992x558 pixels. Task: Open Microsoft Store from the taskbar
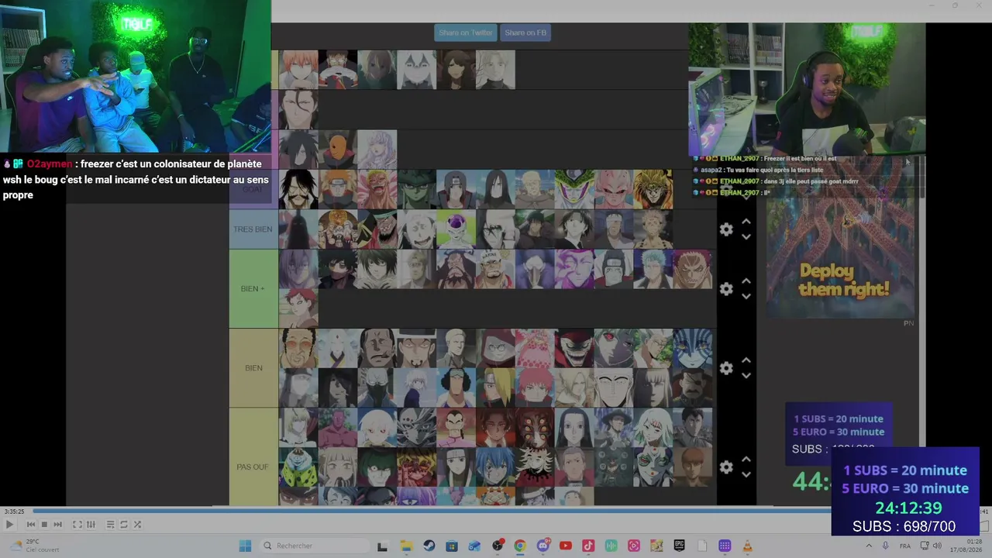pos(452,546)
